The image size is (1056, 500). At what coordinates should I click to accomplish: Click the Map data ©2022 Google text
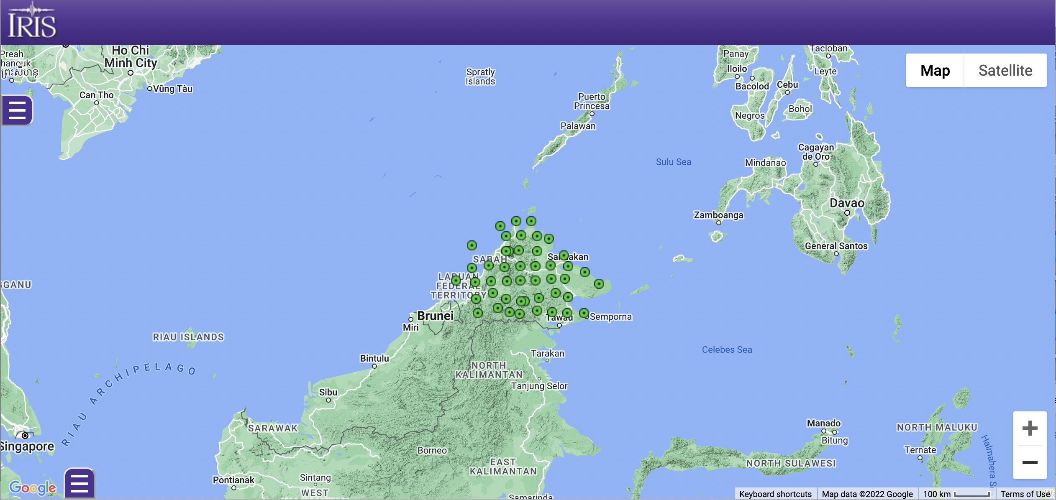click(x=867, y=494)
